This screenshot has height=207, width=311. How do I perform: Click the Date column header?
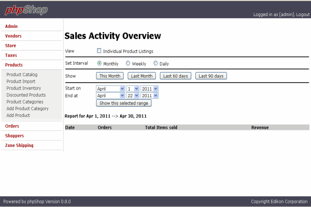point(70,128)
